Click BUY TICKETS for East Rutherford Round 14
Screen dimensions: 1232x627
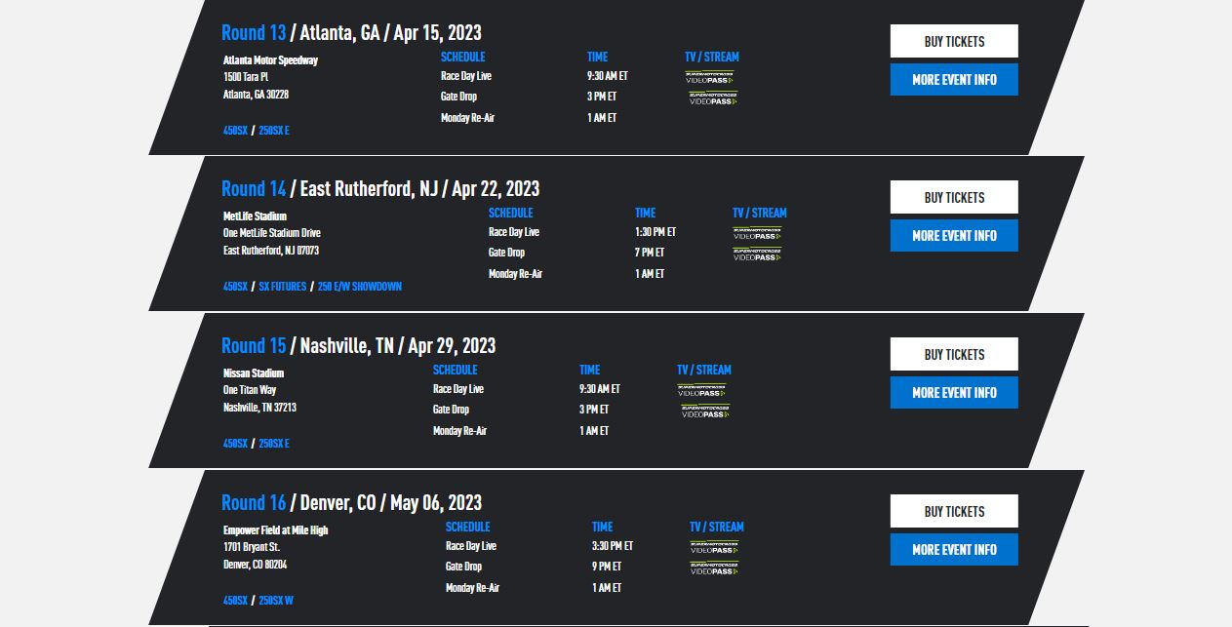(953, 197)
